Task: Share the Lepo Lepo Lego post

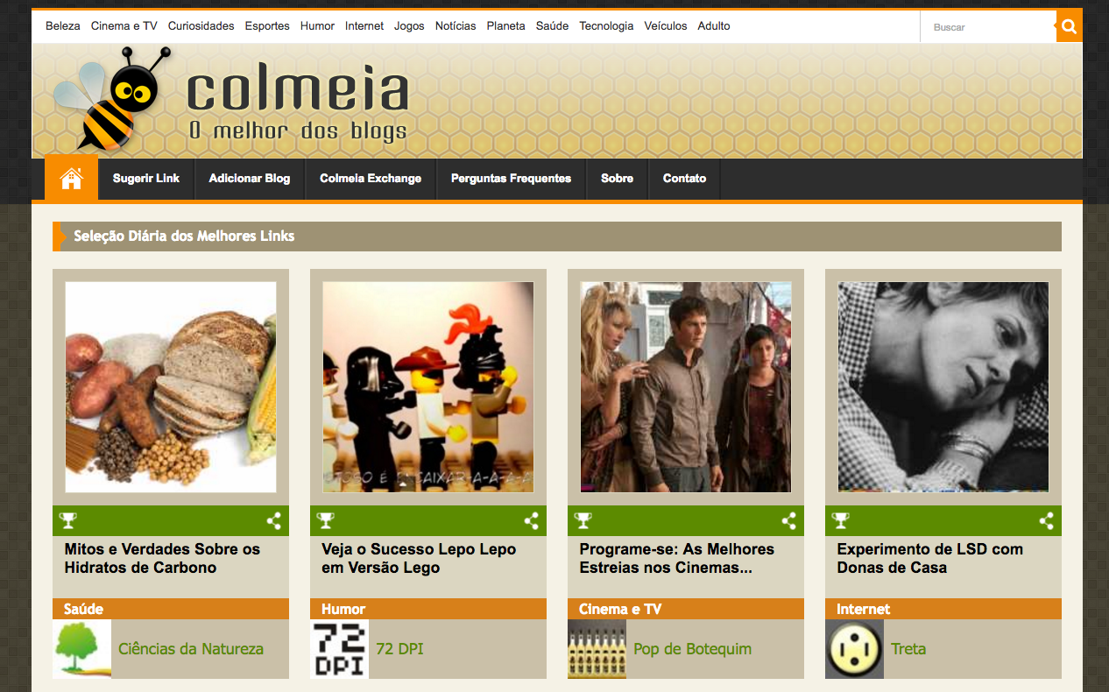Action: 532,521
